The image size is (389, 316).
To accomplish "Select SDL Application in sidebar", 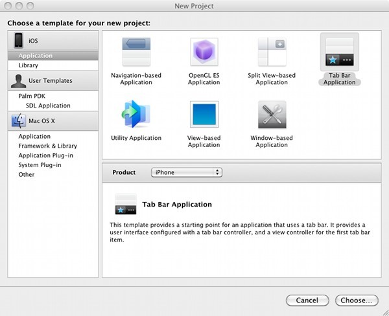I will pos(53,106).
